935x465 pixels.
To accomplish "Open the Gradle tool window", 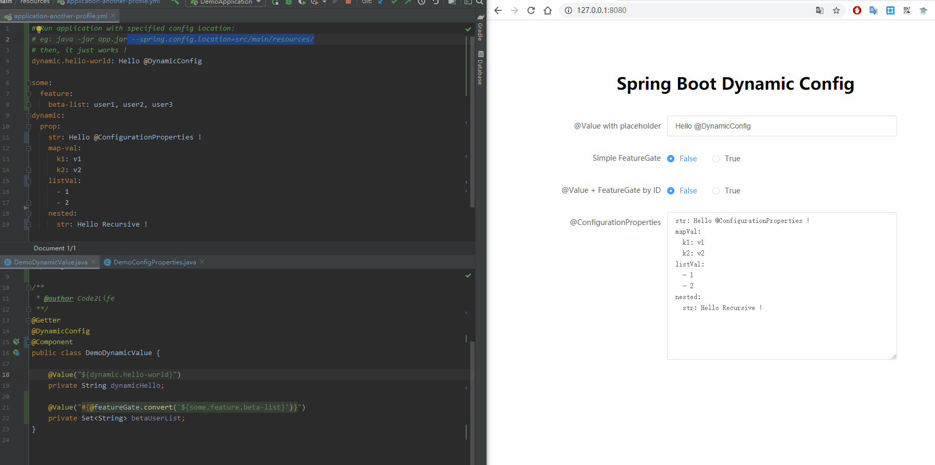I will (x=480, y=29).
